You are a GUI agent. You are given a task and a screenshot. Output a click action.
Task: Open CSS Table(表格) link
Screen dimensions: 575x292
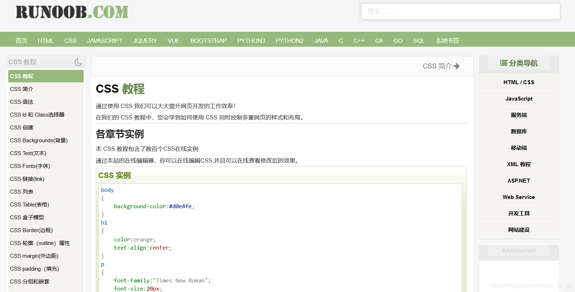(x=46, y=205)
